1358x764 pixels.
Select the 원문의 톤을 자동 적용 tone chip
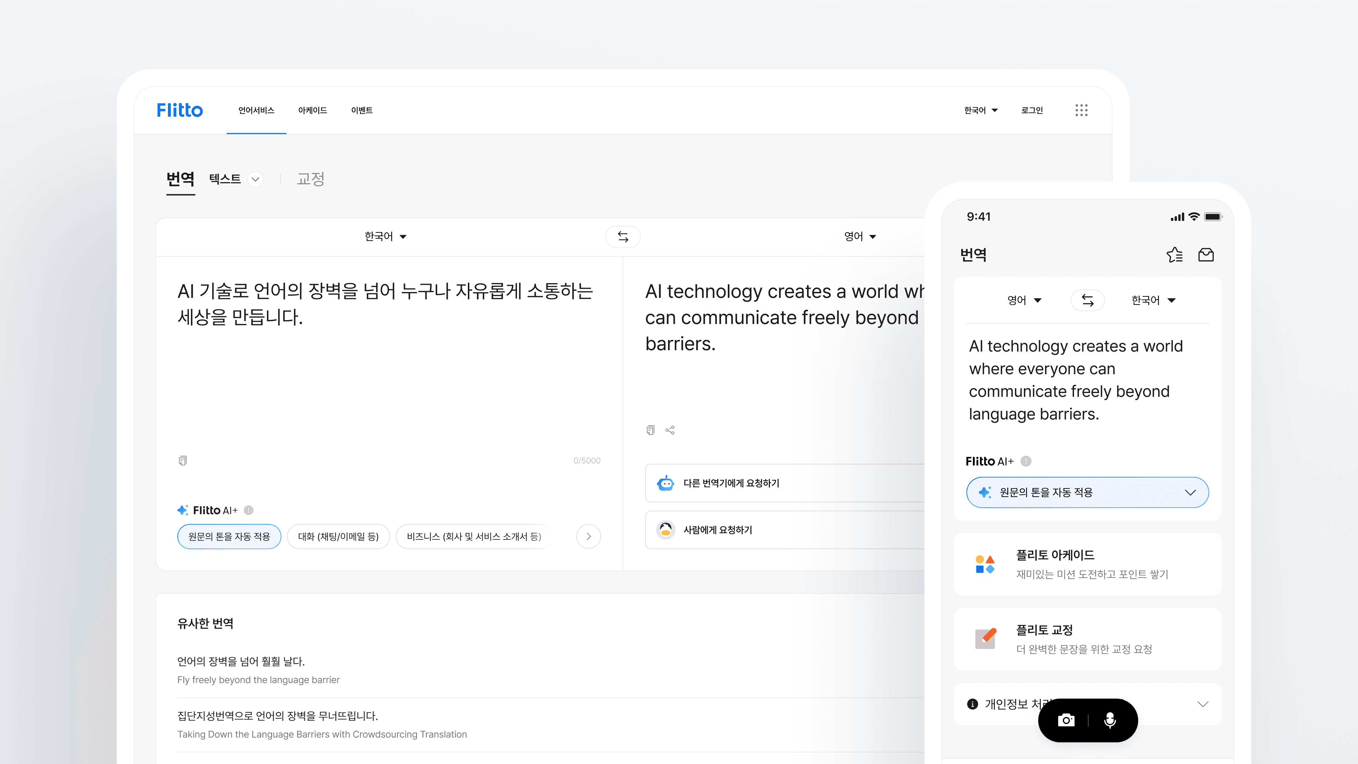(x=229, y=536)
